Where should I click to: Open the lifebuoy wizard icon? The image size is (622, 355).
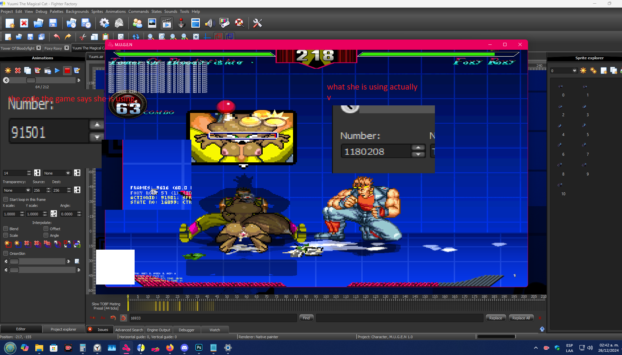point(239,23)
